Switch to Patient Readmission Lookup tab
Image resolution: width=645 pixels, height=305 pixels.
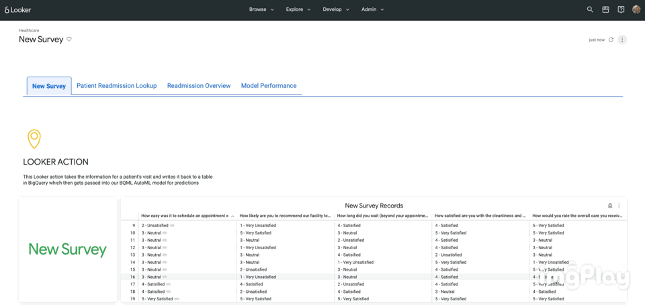coord(116,86)
